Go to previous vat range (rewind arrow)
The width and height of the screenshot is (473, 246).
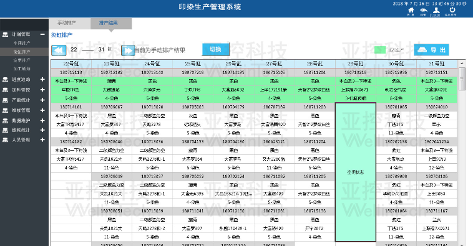pos(59,50)
